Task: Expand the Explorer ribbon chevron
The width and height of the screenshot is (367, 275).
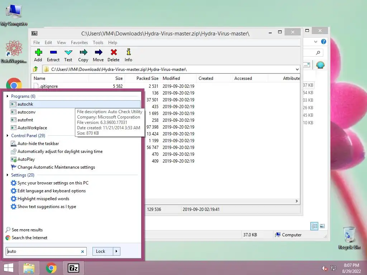Action: tap(315, 42)
